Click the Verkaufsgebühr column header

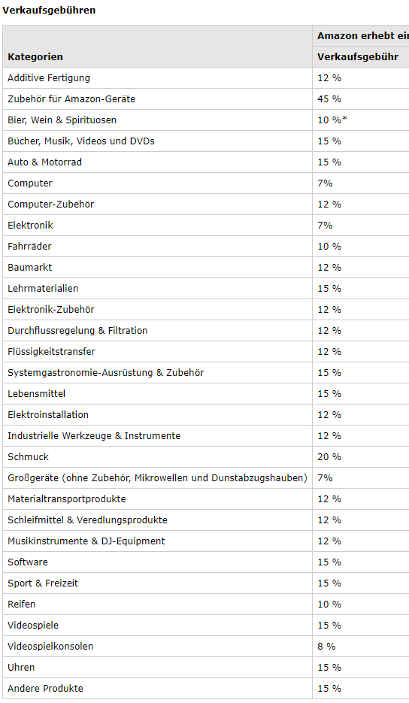[357, 57]
